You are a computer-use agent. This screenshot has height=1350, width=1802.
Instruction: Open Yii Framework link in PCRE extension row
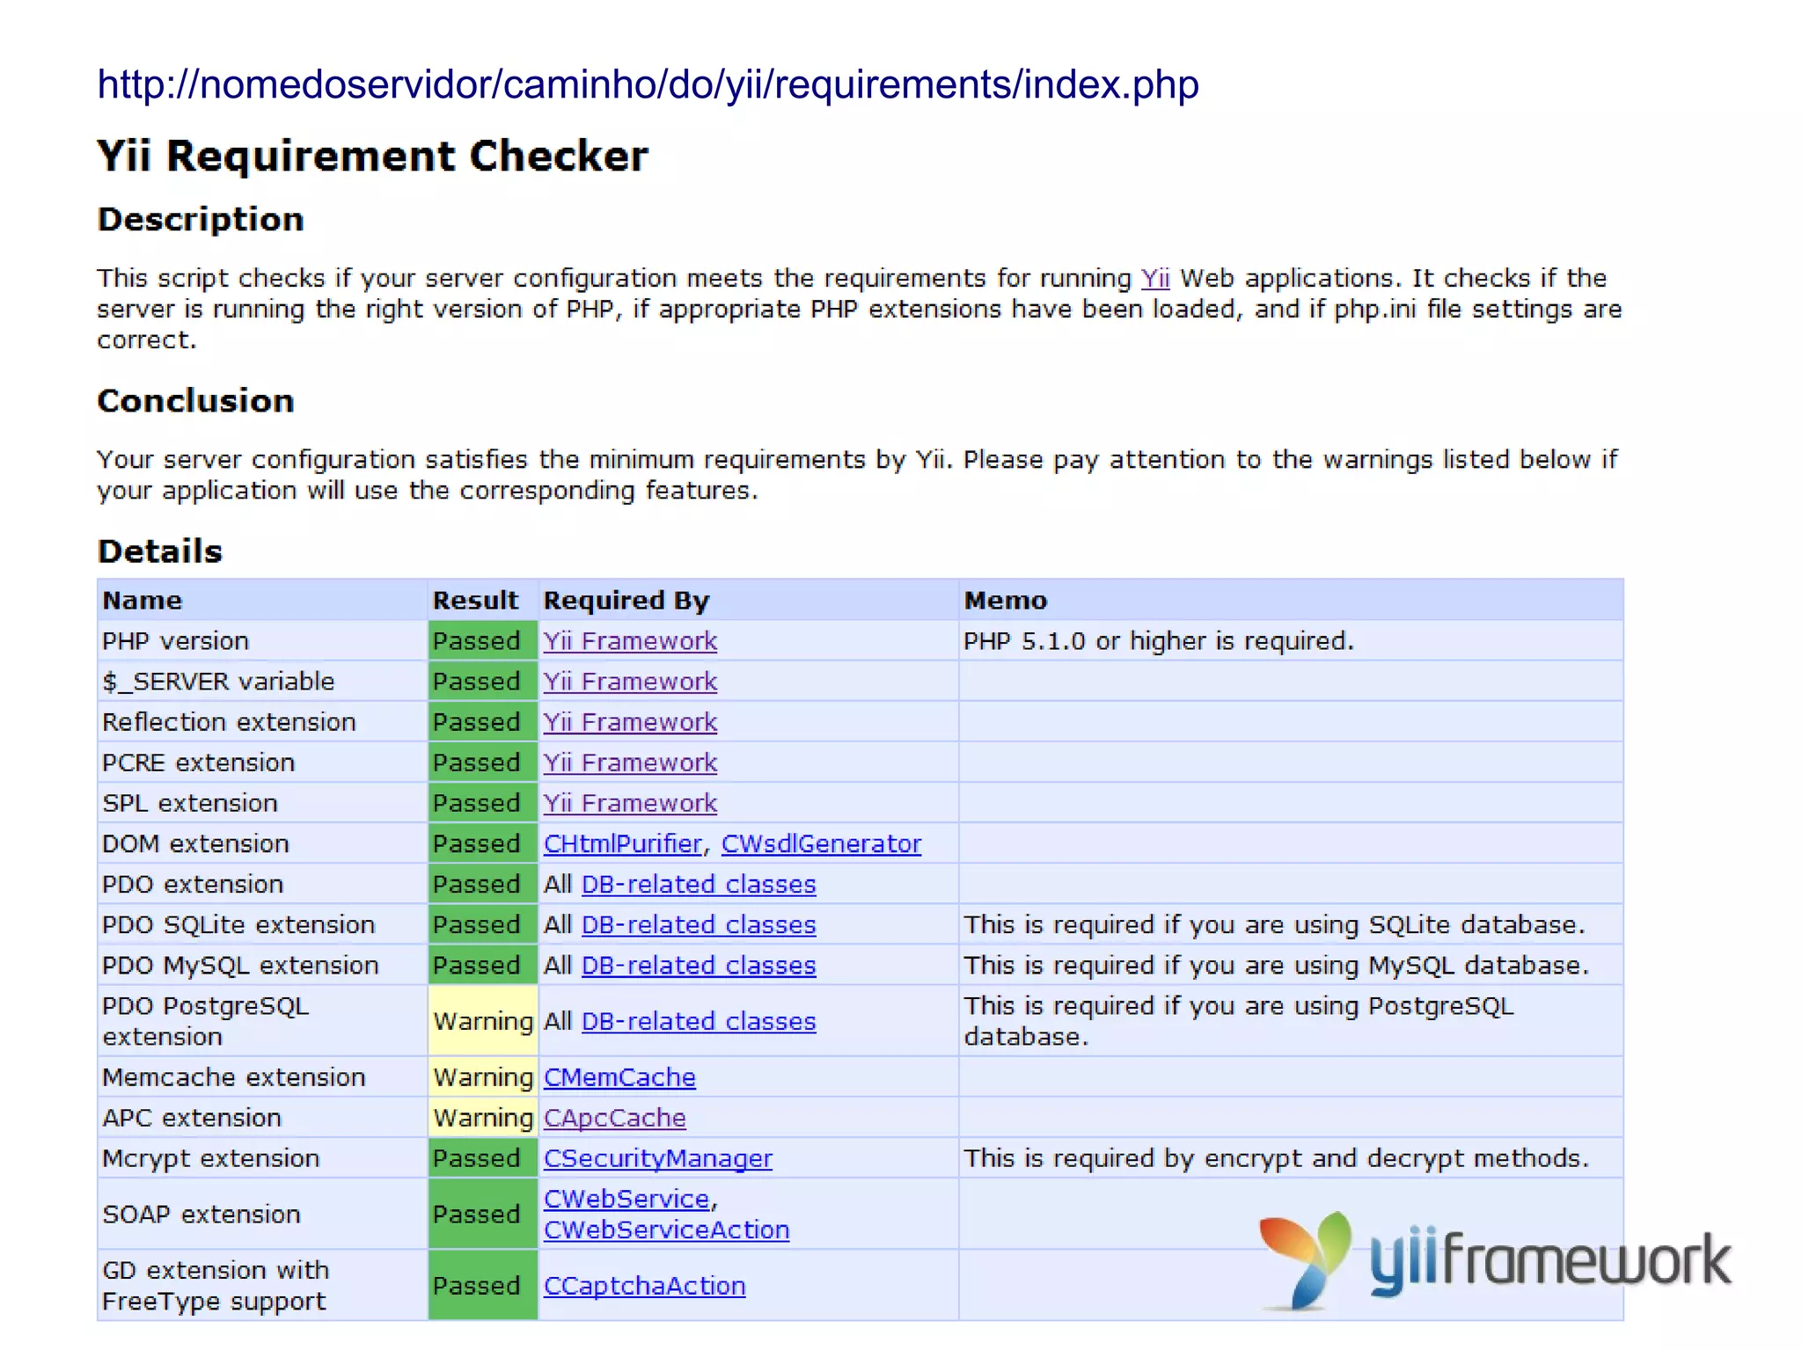[x=630, y=763]
